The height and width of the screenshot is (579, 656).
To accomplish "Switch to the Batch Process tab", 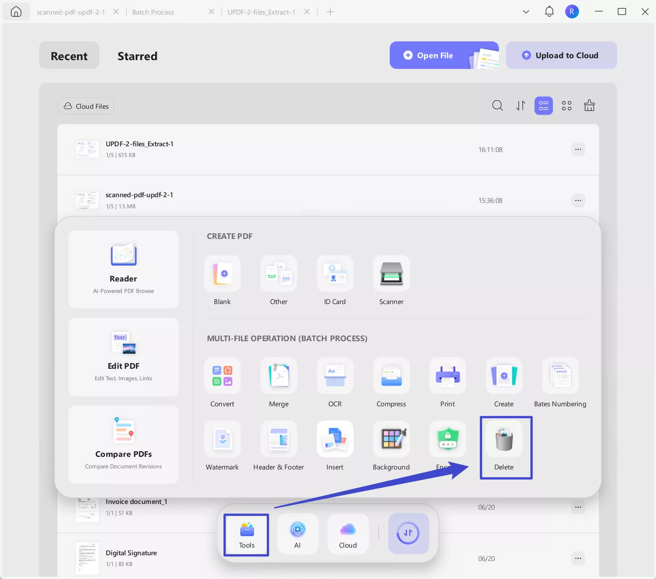I will pyautogui.click(x=153, y=12).
